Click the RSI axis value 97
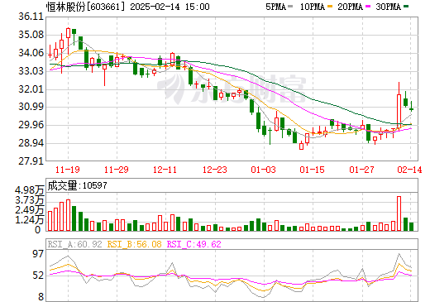 (x=38, y=254)
